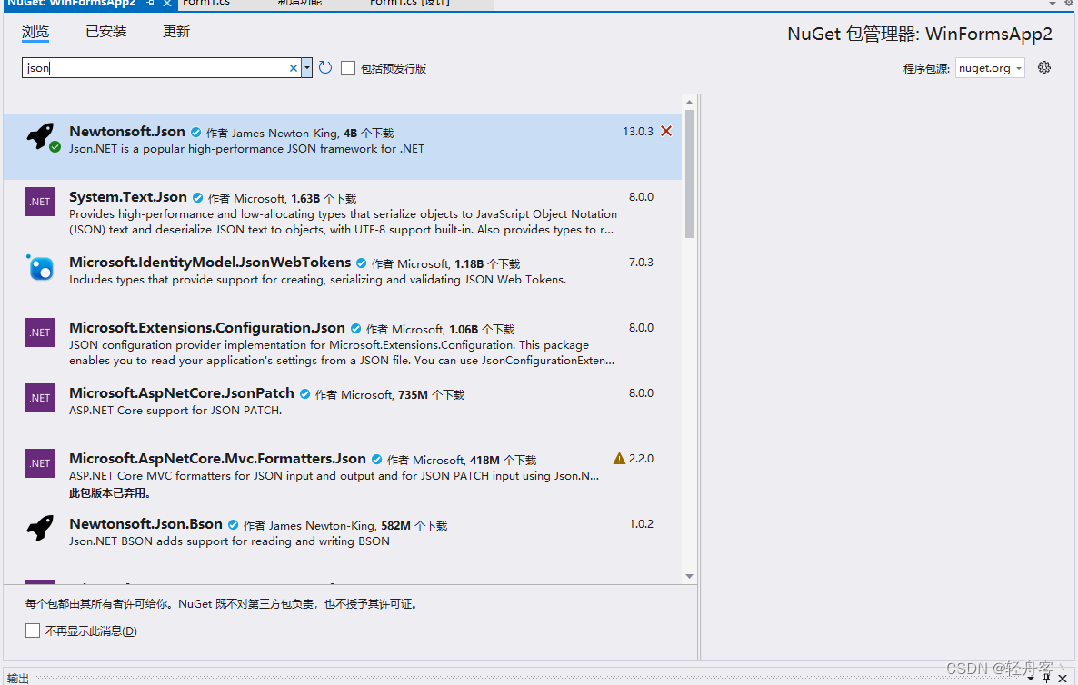1078x685 pixels.
Task: Select the Microsoft.AspNetCore.JsonPatch package title
Action: click(182, 393)
